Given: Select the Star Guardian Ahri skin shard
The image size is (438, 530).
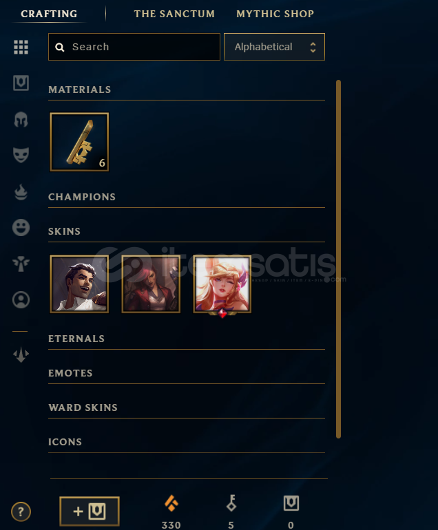Looking at the screenshot, I should [222, 284].
